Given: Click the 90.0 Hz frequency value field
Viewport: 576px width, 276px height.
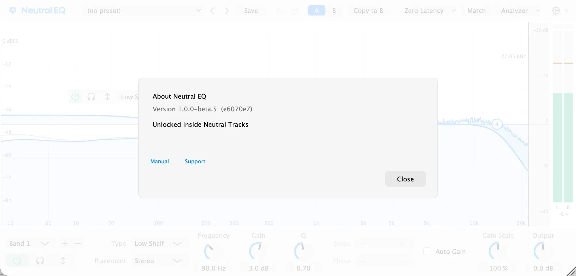Looking at the screenshot, I should click(x=214, y=268).
